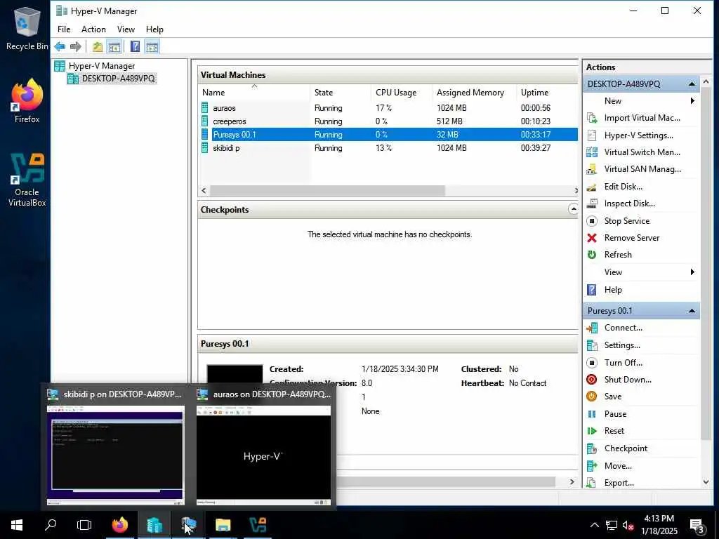Open the File menu

coord(64,29)
